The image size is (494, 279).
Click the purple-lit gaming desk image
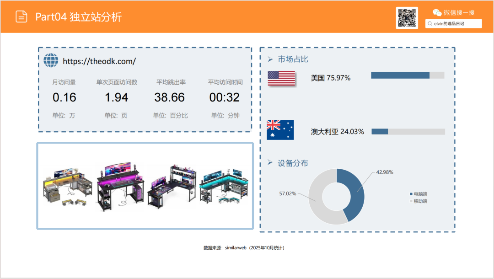pyautogui.click(x=120, y=188)
